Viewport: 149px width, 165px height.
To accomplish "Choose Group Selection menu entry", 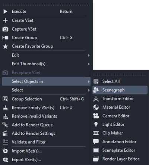I will pos(46,99).
